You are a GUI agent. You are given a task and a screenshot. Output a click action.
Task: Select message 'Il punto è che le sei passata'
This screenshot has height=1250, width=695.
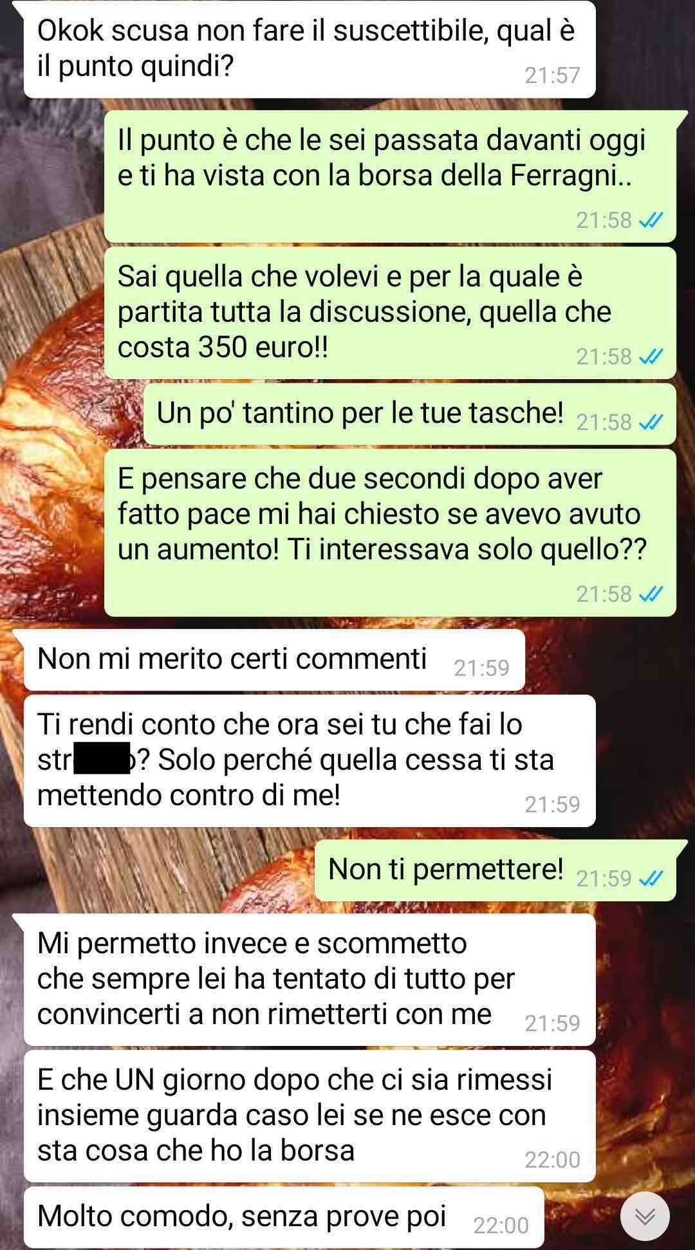pyautogui.click(x=390, y=176)
